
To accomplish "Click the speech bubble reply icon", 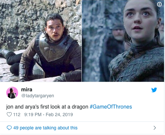I will click(x=9, y=128).
